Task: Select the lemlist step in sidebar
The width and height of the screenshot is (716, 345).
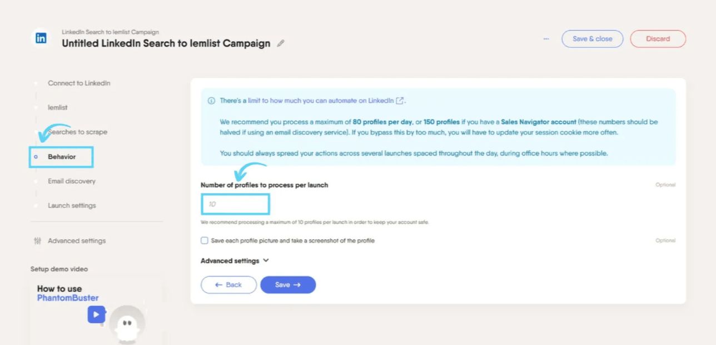Action: (58, 108)
